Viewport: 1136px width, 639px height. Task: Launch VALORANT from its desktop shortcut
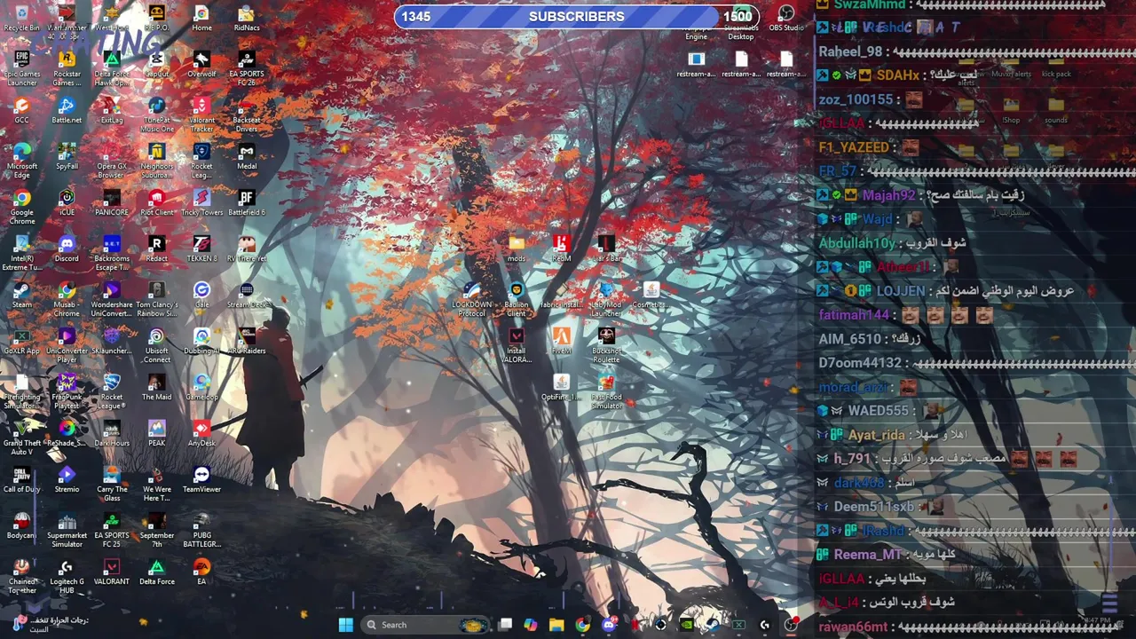112,572
